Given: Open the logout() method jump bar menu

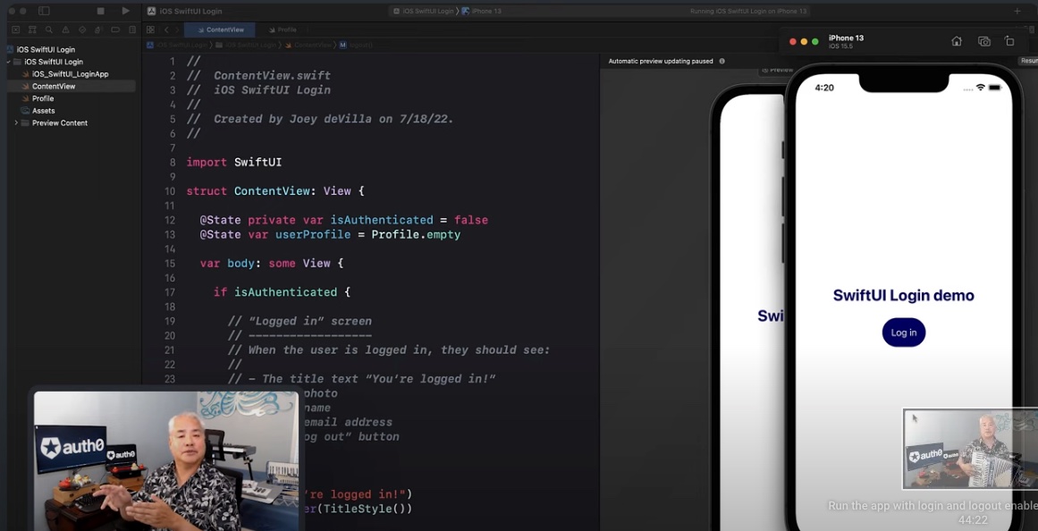Looking at the screenshot, I should pos(357,45).
